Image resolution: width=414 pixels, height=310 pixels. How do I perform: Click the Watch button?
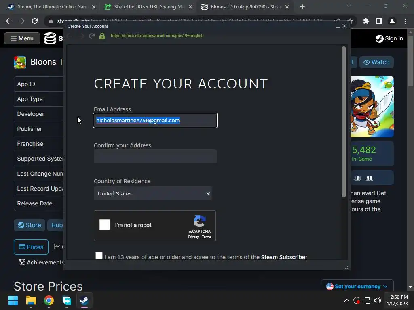pyautogui.click(x=376, y=62)
